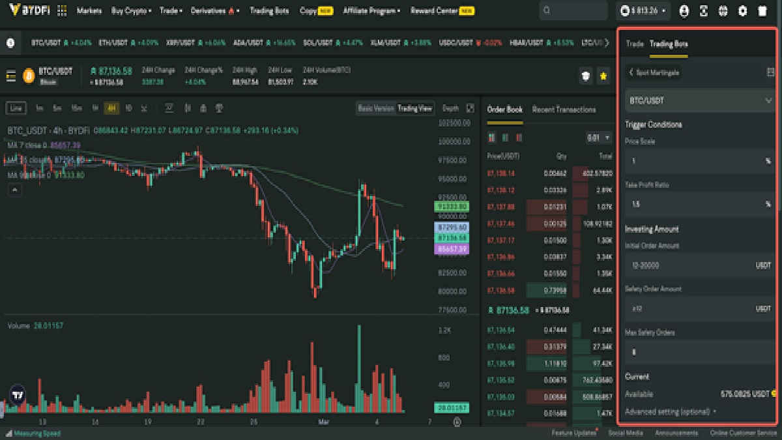Click the globe language icon

click(723, 11)
